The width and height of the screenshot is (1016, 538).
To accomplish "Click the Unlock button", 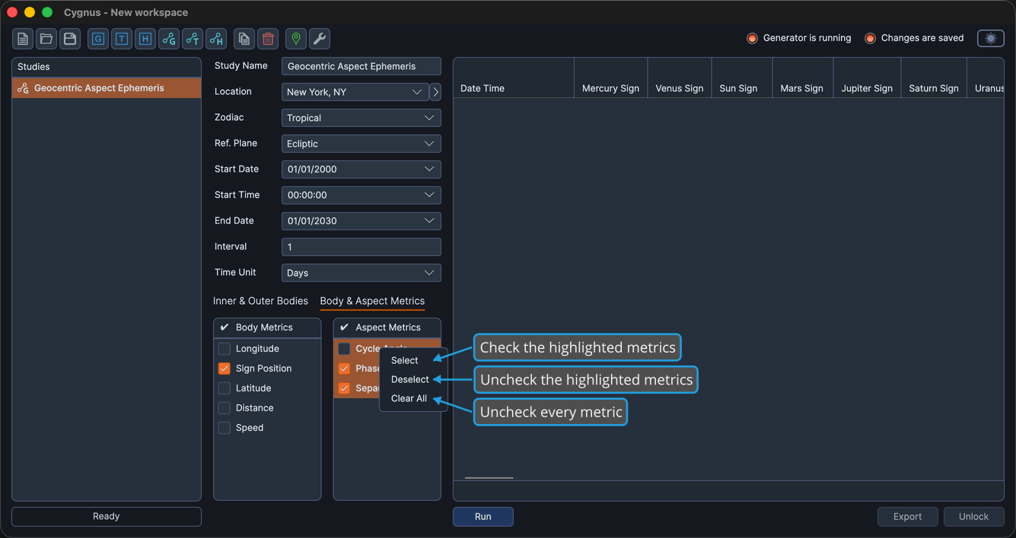I will click(974, 517).
